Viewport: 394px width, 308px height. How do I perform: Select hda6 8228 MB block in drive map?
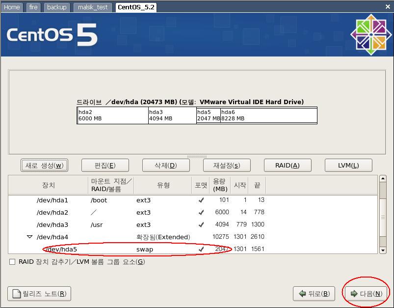[x=268, y=115]
